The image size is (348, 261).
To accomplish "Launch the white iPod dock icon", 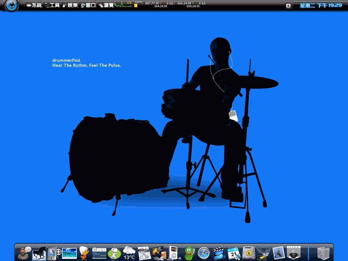I will point(173,253).
